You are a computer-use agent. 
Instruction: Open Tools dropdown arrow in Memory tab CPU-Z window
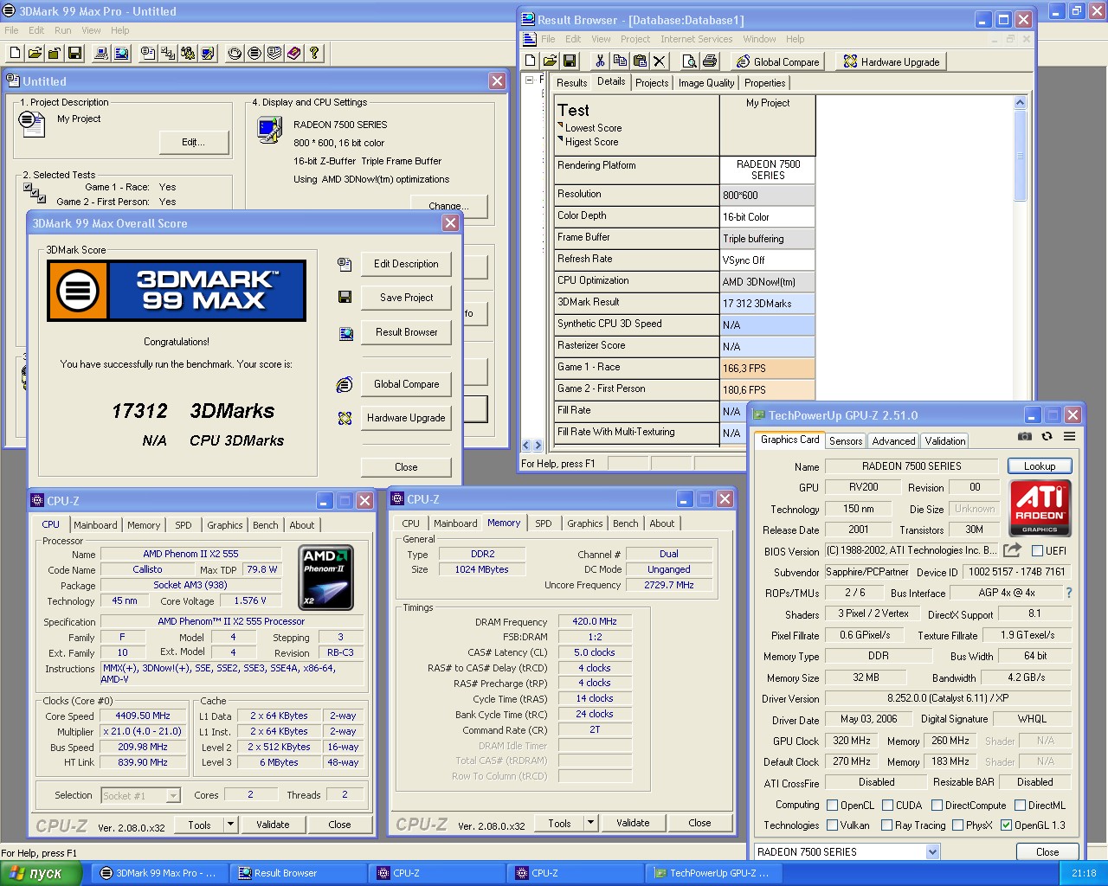click(x=591, y=823)
